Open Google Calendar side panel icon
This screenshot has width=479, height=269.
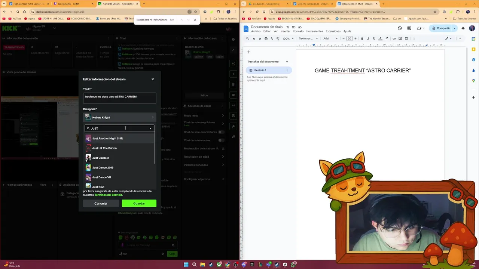473,39
